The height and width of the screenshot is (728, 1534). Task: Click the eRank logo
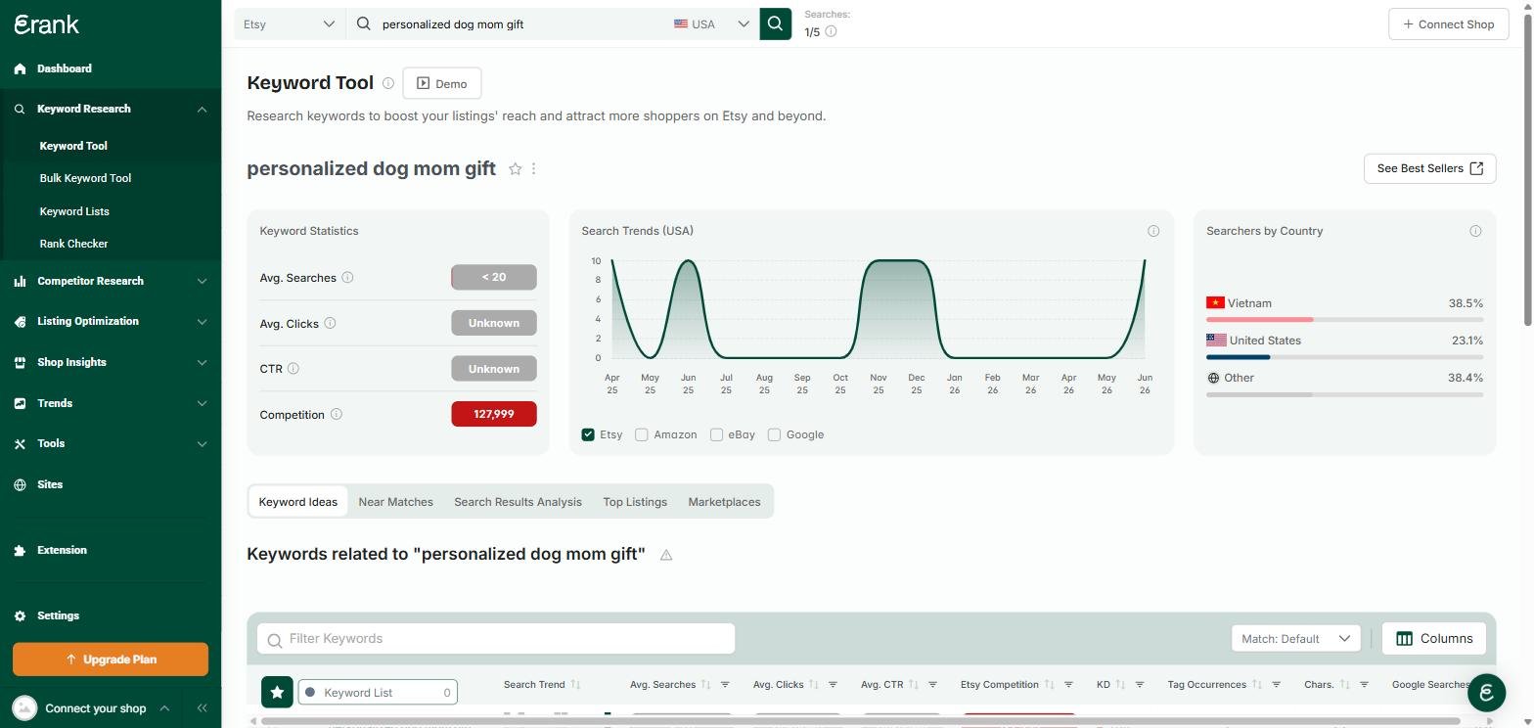(46, 24)
